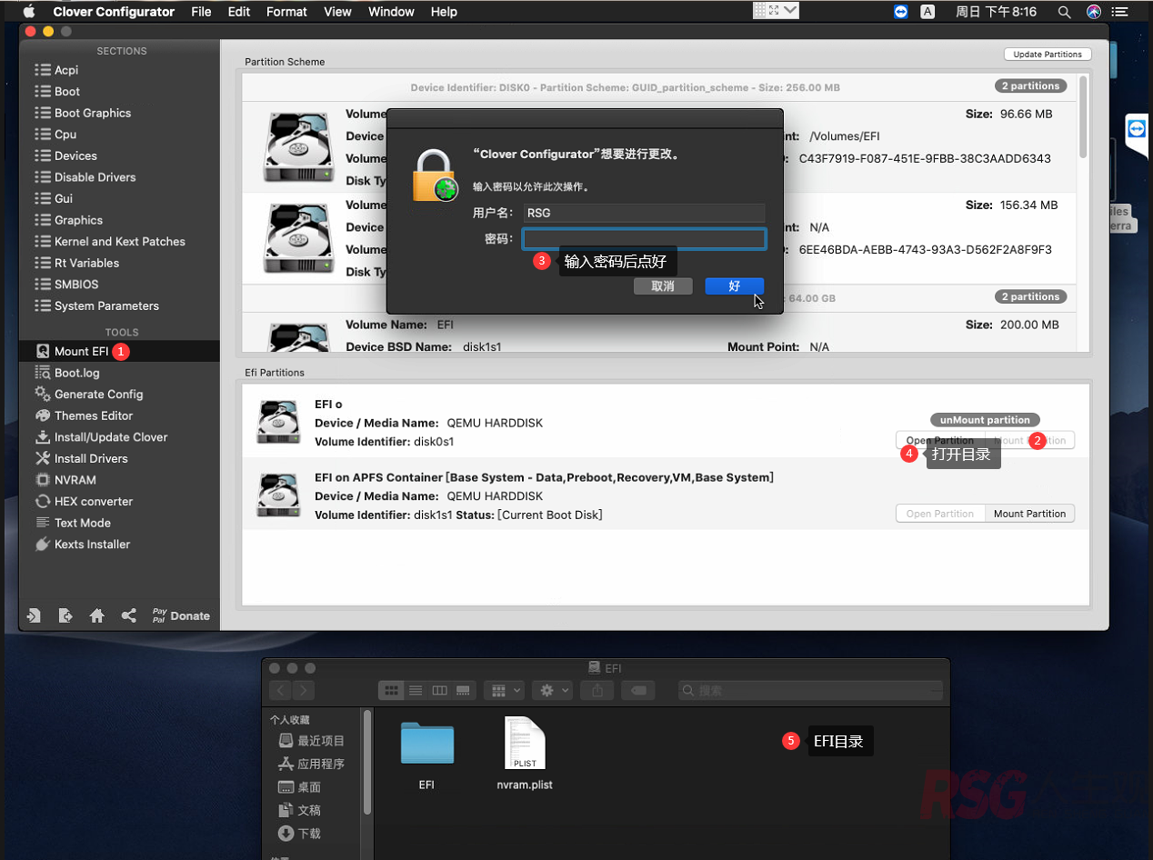Click the Update Partitions button
The width and height of the screenshot is (1153, 860).
click(x=1048, y=55)
